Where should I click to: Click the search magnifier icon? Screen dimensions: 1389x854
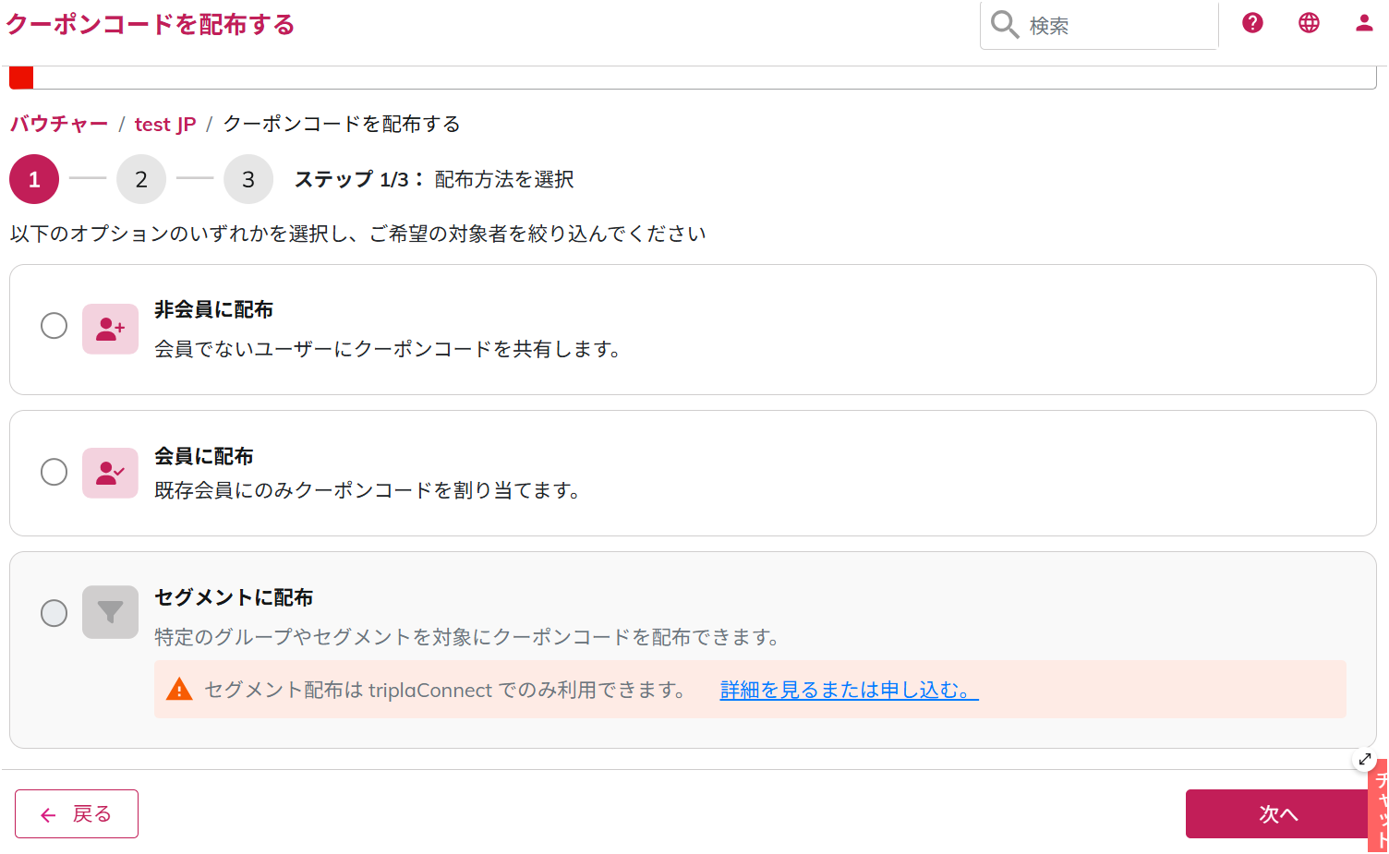[x=1004, y=25]
